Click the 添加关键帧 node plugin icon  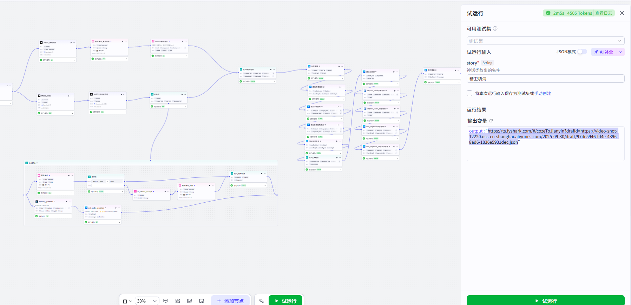[x=364, y=72]
